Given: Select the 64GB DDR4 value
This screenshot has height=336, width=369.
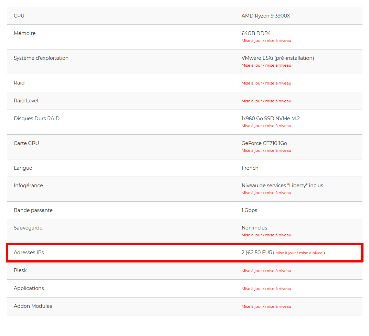Looking at the screenshot, I should (256, 33).
